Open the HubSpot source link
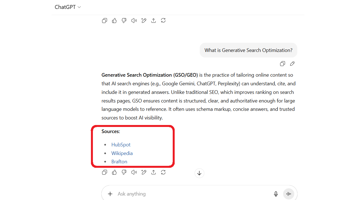 (x=121, y=145)
